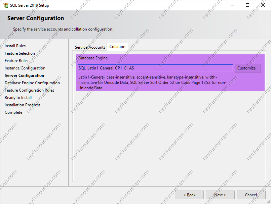Click the 'Specify the service accounts' subtitle

[63, 29]
